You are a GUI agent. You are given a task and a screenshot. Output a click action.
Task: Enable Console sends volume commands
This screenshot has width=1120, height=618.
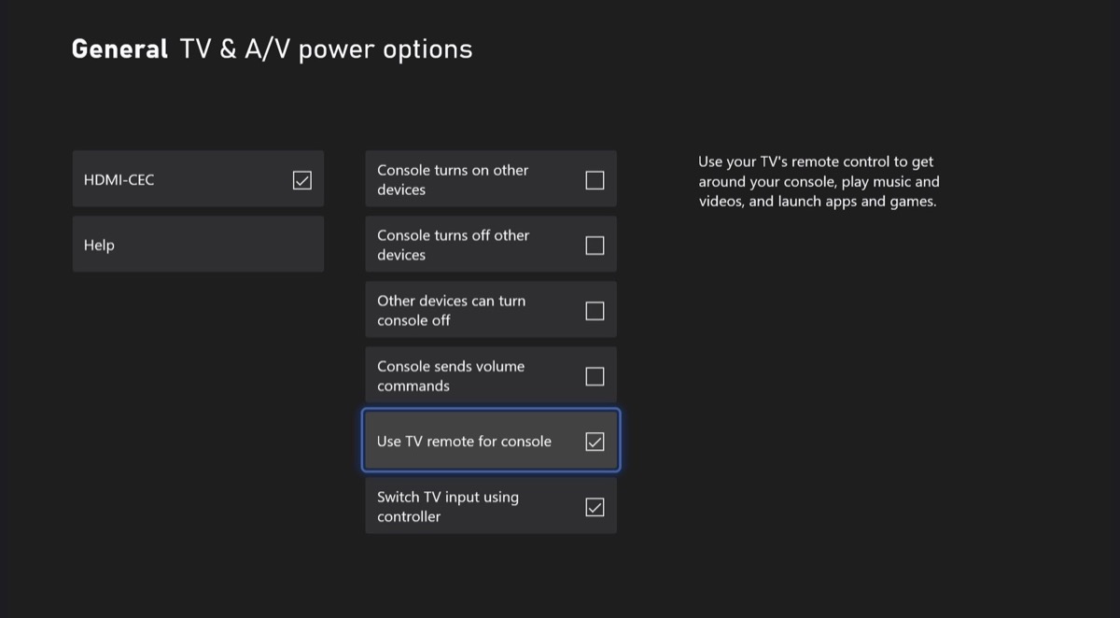click(x=595, y=375)
